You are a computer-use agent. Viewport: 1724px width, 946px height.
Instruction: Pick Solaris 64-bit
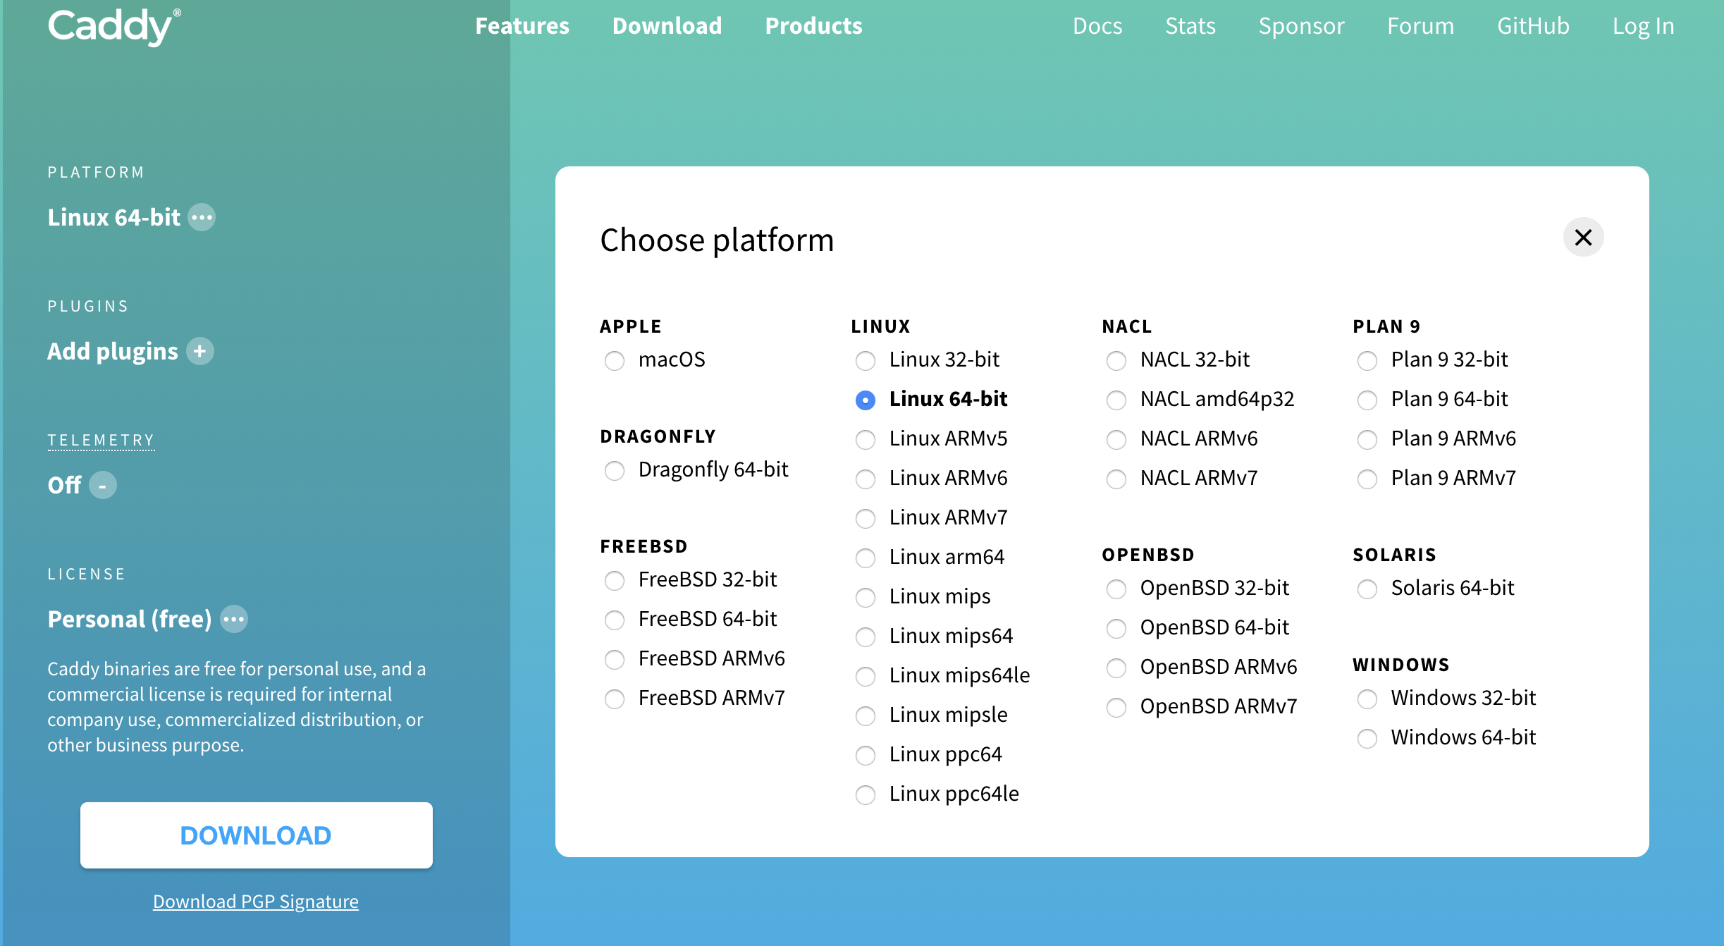pos(1367,589)
